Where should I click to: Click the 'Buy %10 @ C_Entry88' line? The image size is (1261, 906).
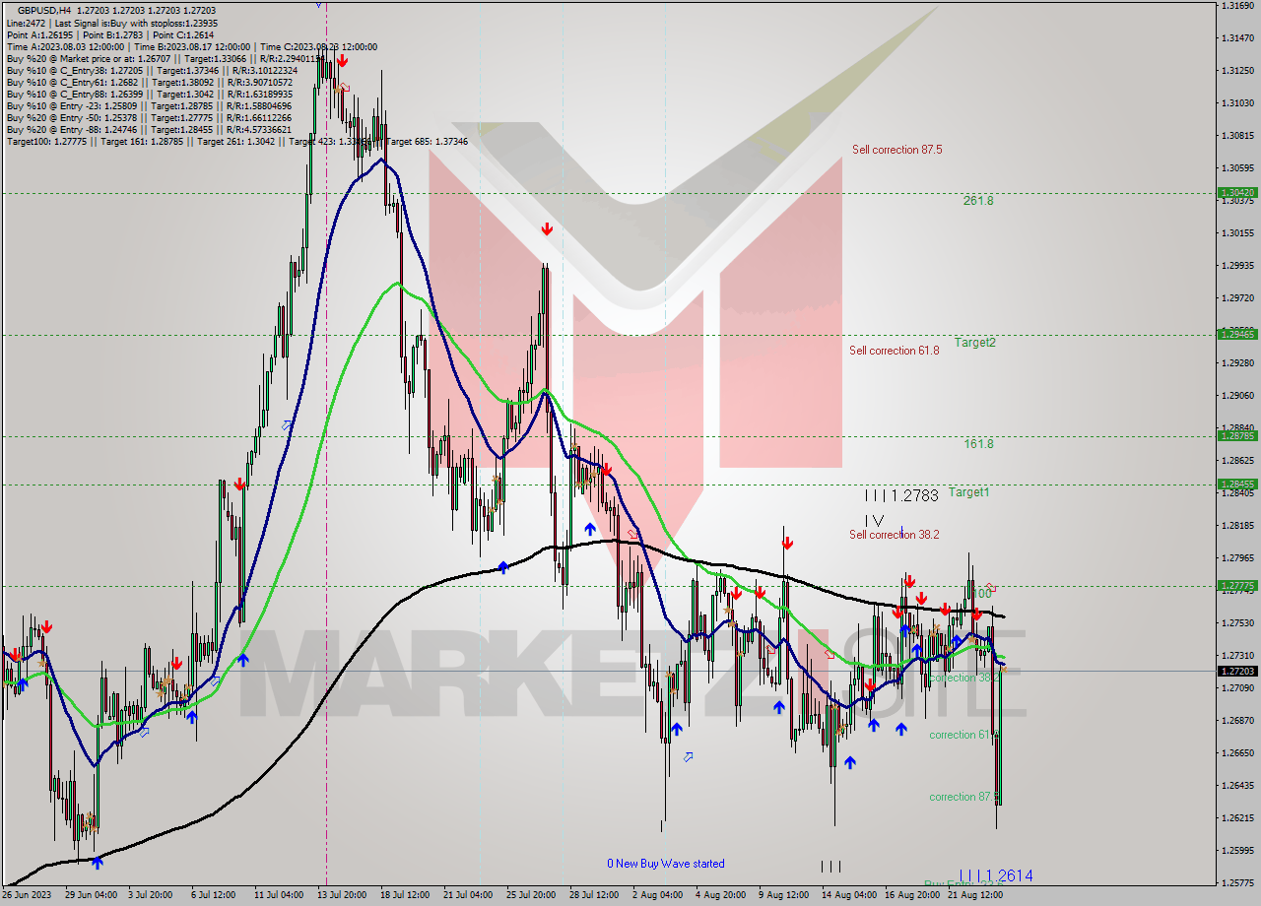tap(149, 94)
